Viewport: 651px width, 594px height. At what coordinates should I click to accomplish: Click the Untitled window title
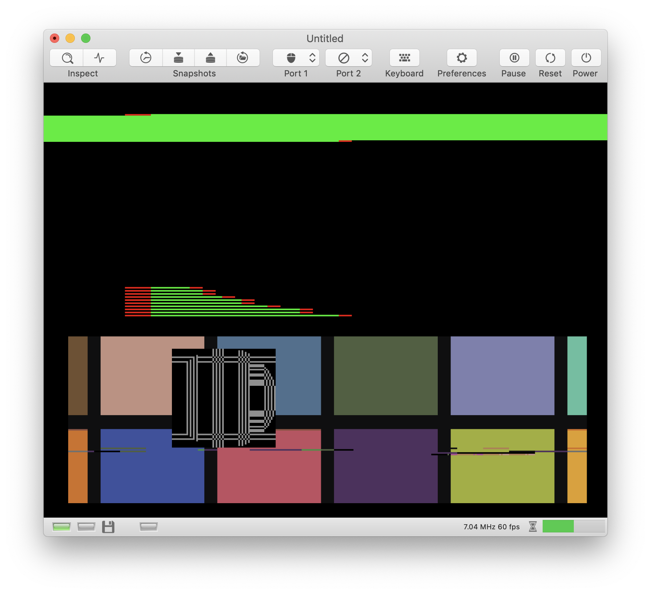(325, 39)
